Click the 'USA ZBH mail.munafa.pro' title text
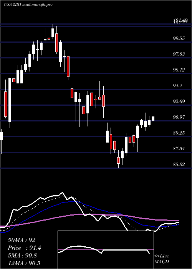The height and width of the screenshot is (269, 192). pos(28,5)
